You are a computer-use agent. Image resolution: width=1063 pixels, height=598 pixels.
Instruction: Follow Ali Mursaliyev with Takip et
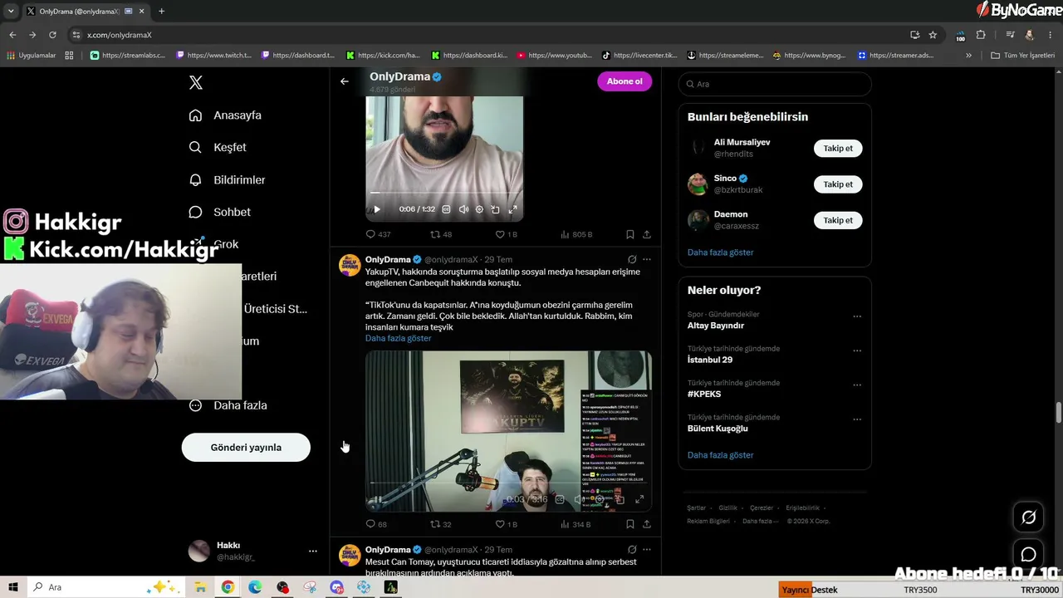click(838, 148)
